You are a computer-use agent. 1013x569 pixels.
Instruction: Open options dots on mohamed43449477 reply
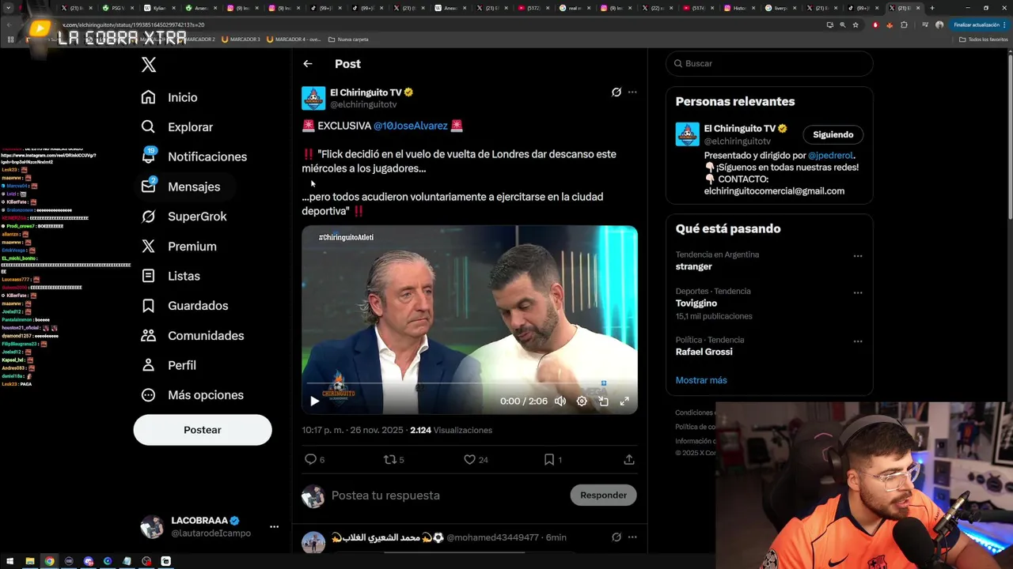point(632,537)
